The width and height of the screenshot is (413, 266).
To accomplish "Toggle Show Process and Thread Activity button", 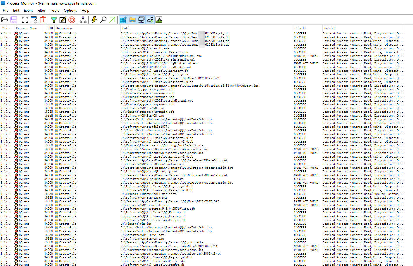I will pos(150,20).
